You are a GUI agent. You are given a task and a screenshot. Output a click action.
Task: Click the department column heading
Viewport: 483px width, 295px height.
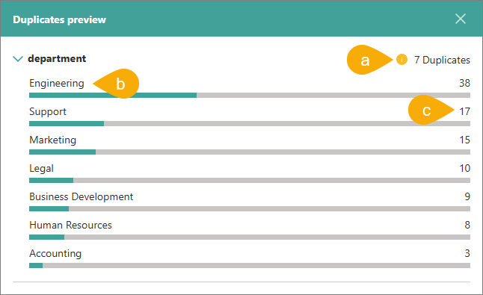(x=57, y=58)
